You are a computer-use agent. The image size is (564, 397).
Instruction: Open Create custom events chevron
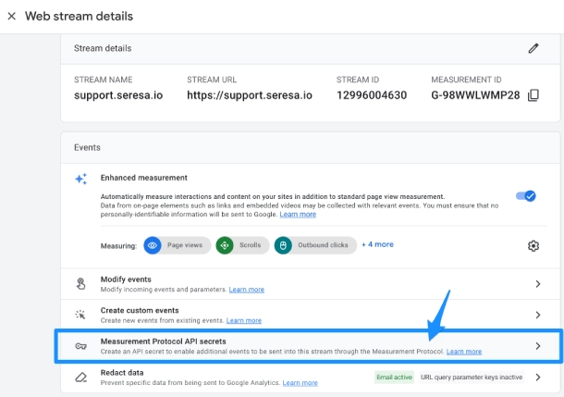point(538,315)
